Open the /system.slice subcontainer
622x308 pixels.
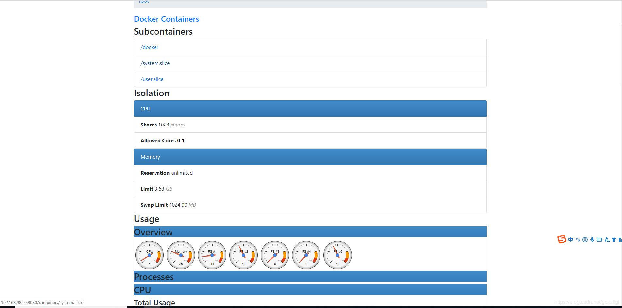pos(155,63)
